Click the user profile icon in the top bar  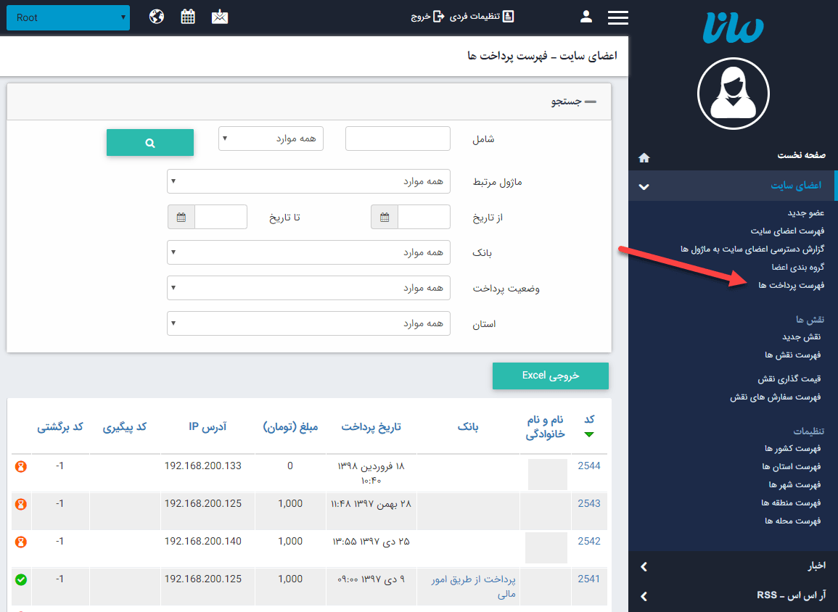coord(586,16)
